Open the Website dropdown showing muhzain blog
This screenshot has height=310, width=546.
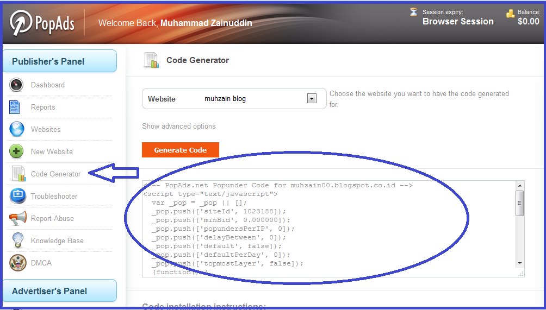tap(234, 99)
